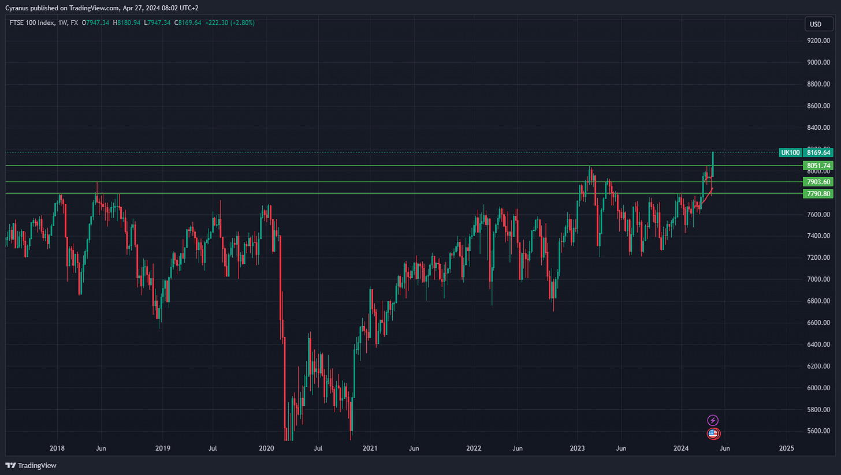Select the 8051.74 horizontal line label
Screen dimensions: 841x475
(818, 166)
